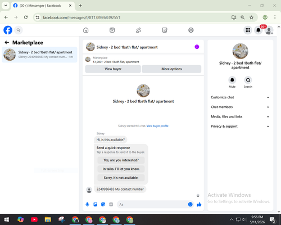The height and width of the screenshot is (225, 281).
Task: Click the back arrow next to Marketplace
Action: click(7, 43)
